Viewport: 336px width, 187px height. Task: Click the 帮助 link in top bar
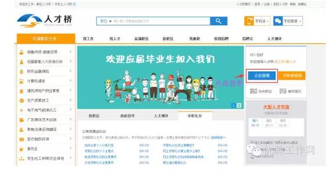(x=293, y=4)
